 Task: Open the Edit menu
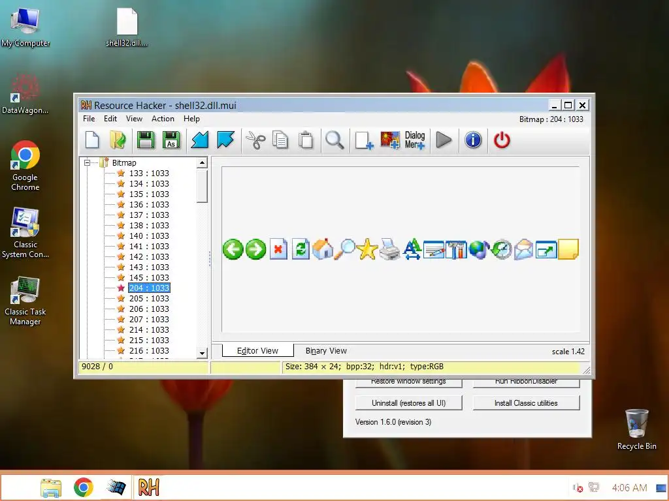[x=110, y=119]
